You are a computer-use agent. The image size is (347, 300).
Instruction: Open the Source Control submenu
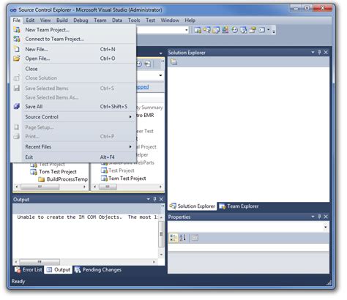pyautogui.click(x=73, y=117)
